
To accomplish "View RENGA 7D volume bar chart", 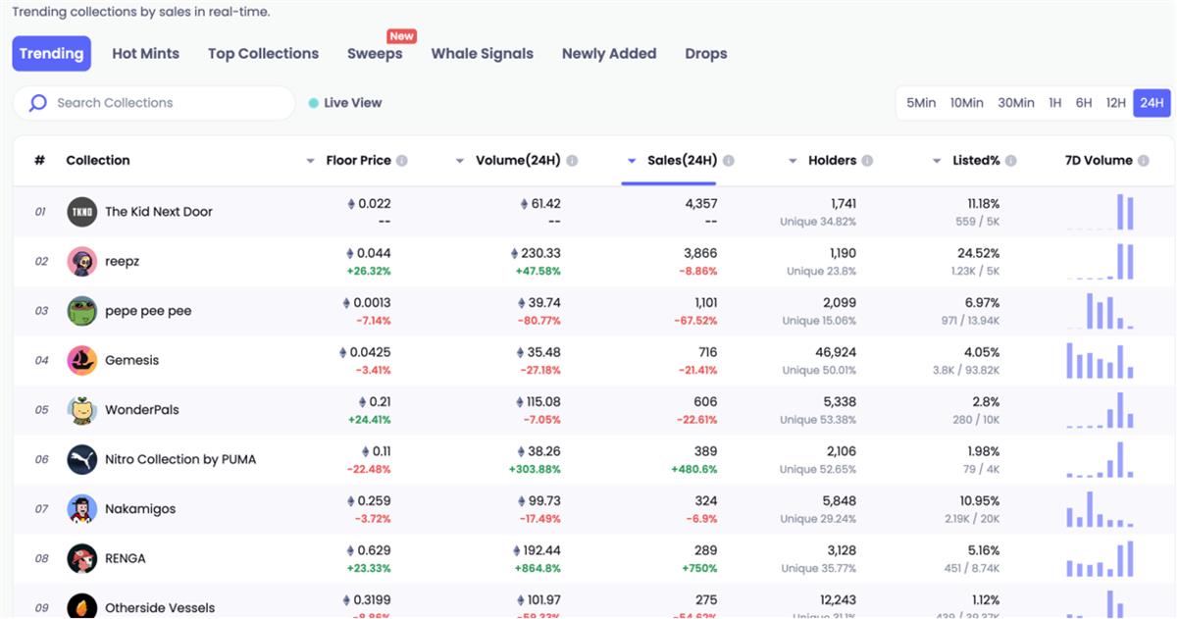I will [x=1100, y=559].
